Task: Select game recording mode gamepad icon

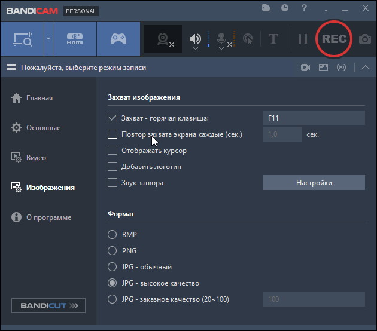Action: tap(118, 39)
